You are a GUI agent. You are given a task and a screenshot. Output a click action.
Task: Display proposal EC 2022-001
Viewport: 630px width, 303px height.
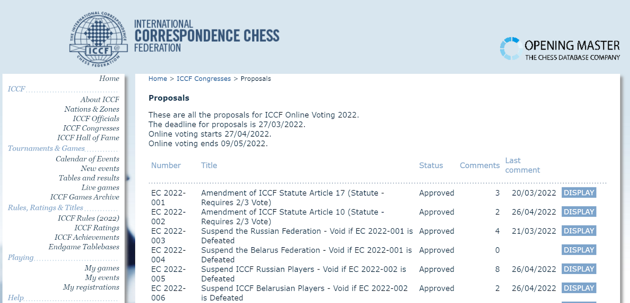tap(579, 193)
